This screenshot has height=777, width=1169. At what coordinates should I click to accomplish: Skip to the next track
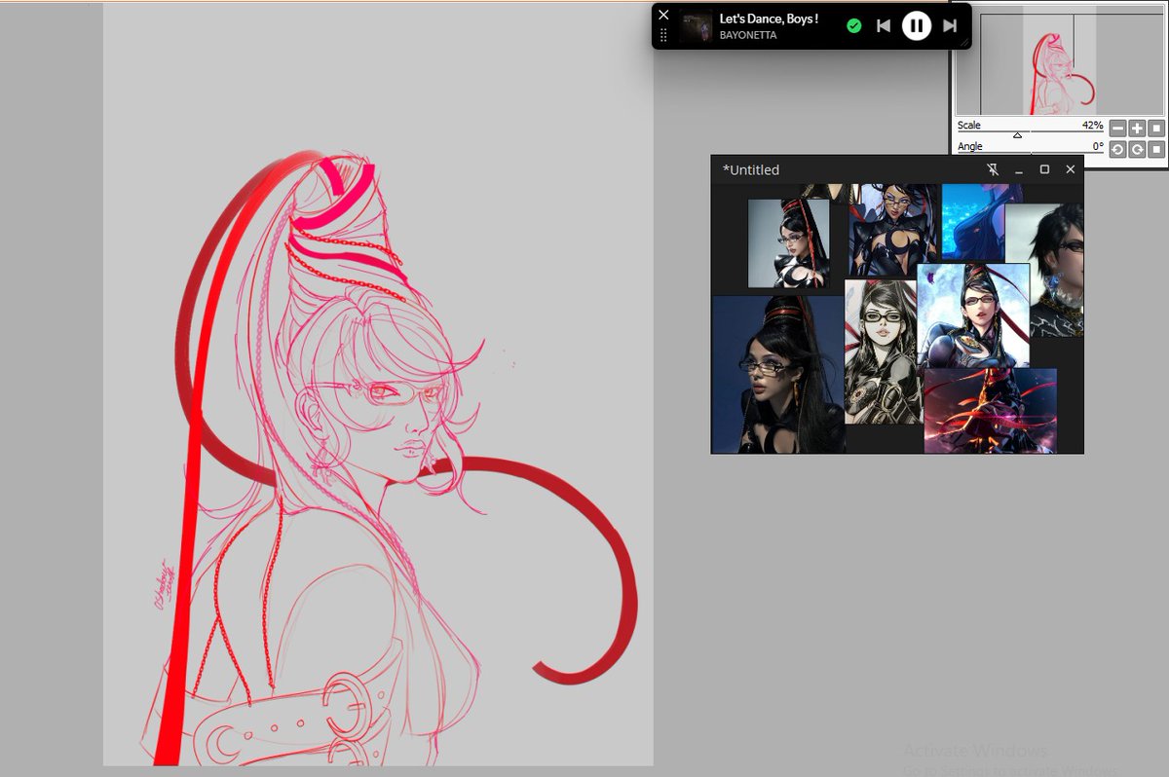click(950, 26)
